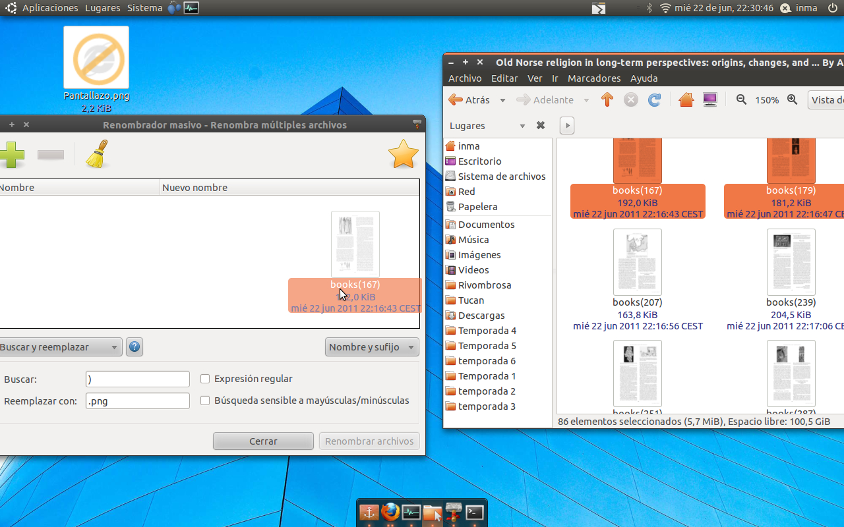Click the GNOME foot icon in panel
This screenshot has width=844, height=527.
click(x=11, y=8)
